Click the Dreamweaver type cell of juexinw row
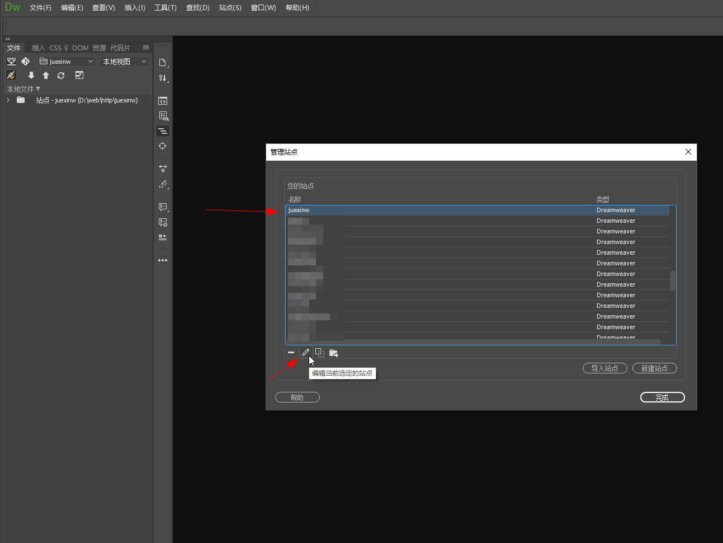This screenshot has height=543, width=723. (x=616, y=210)
